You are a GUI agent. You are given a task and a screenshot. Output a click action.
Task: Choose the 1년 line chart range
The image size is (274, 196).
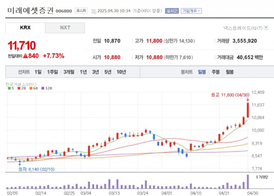coord(83,72)
